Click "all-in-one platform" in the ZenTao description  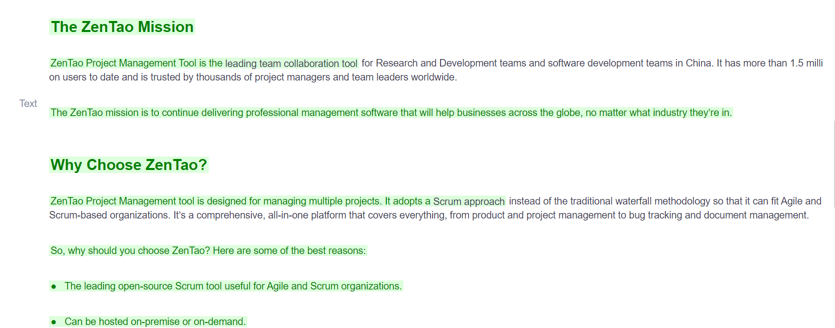coord(307,215)
